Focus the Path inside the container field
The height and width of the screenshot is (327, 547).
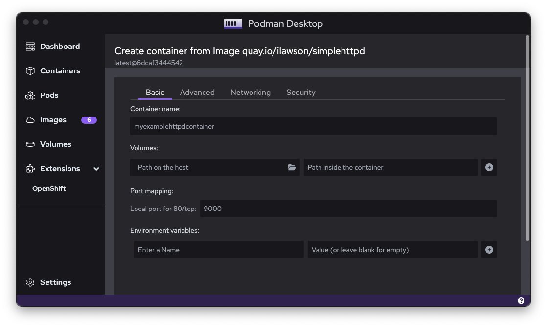pyautogui.click(x=390, y=167)
